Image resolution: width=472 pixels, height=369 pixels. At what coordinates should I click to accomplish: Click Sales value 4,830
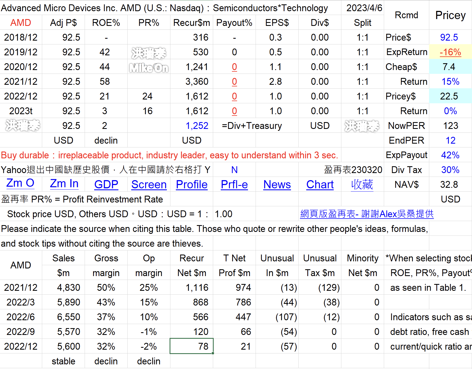(x=69, y=288)
